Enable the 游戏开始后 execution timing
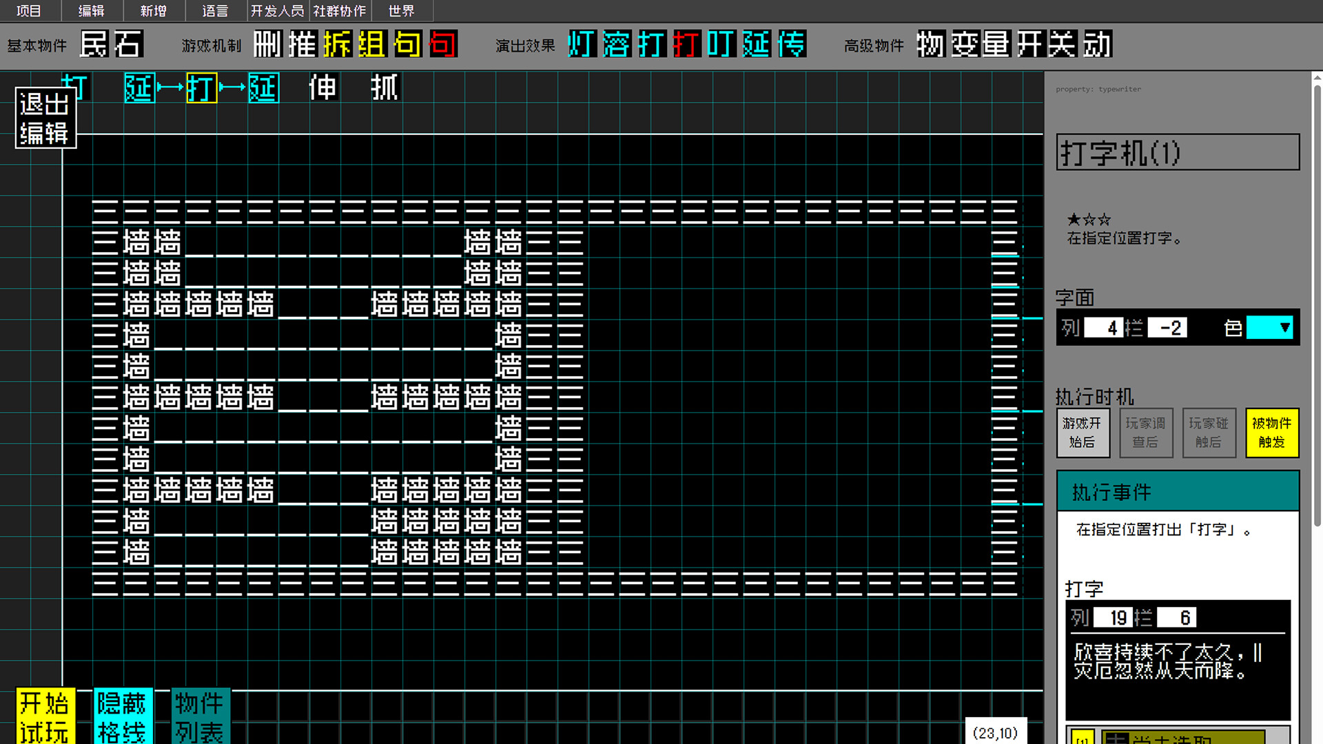1323x744 pixels. tap(1083, 433)
